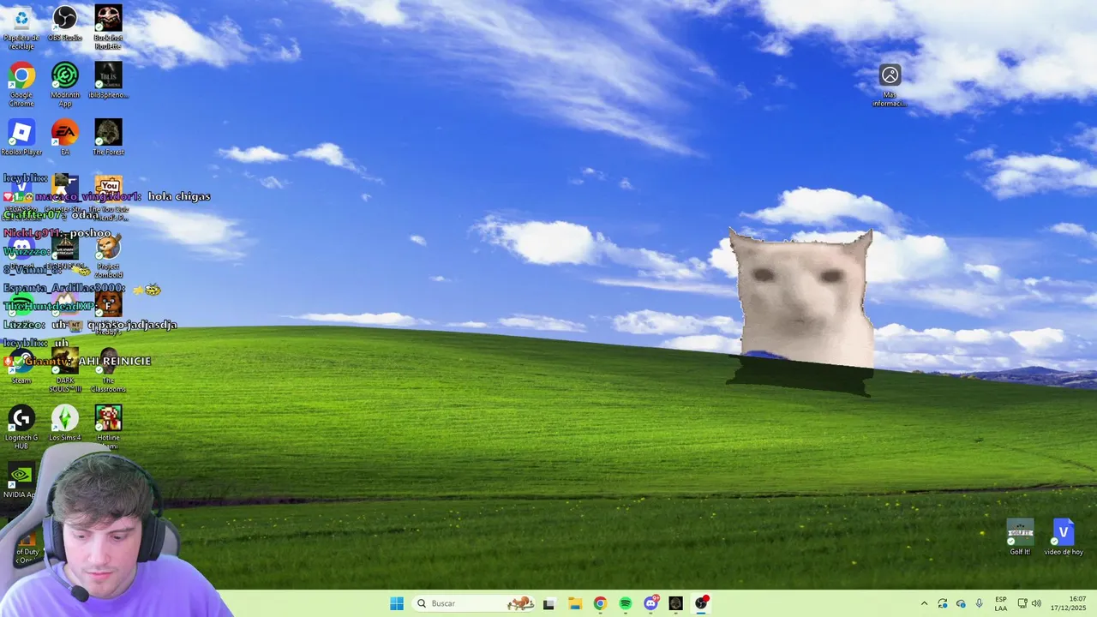Image resolution: width=1097 pixels, height=617 pixels.
Task: Open Discord from the taskbar
Action: click(651, 603)
